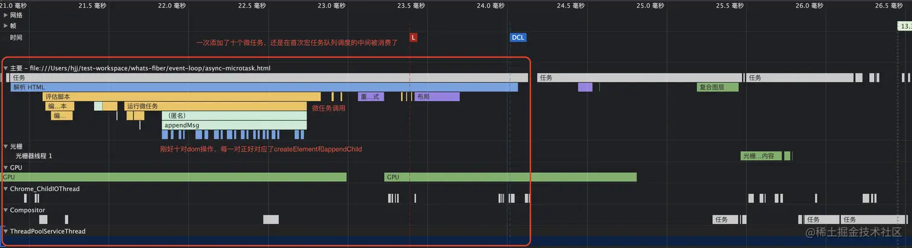Select the 解析 HTML flame bar
This screenshot has width=912, height=248.
[264, 87]
